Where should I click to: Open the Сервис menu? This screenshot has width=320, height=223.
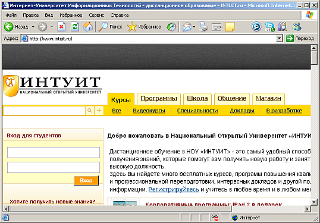pyautogui.click(x=96, y=15)
